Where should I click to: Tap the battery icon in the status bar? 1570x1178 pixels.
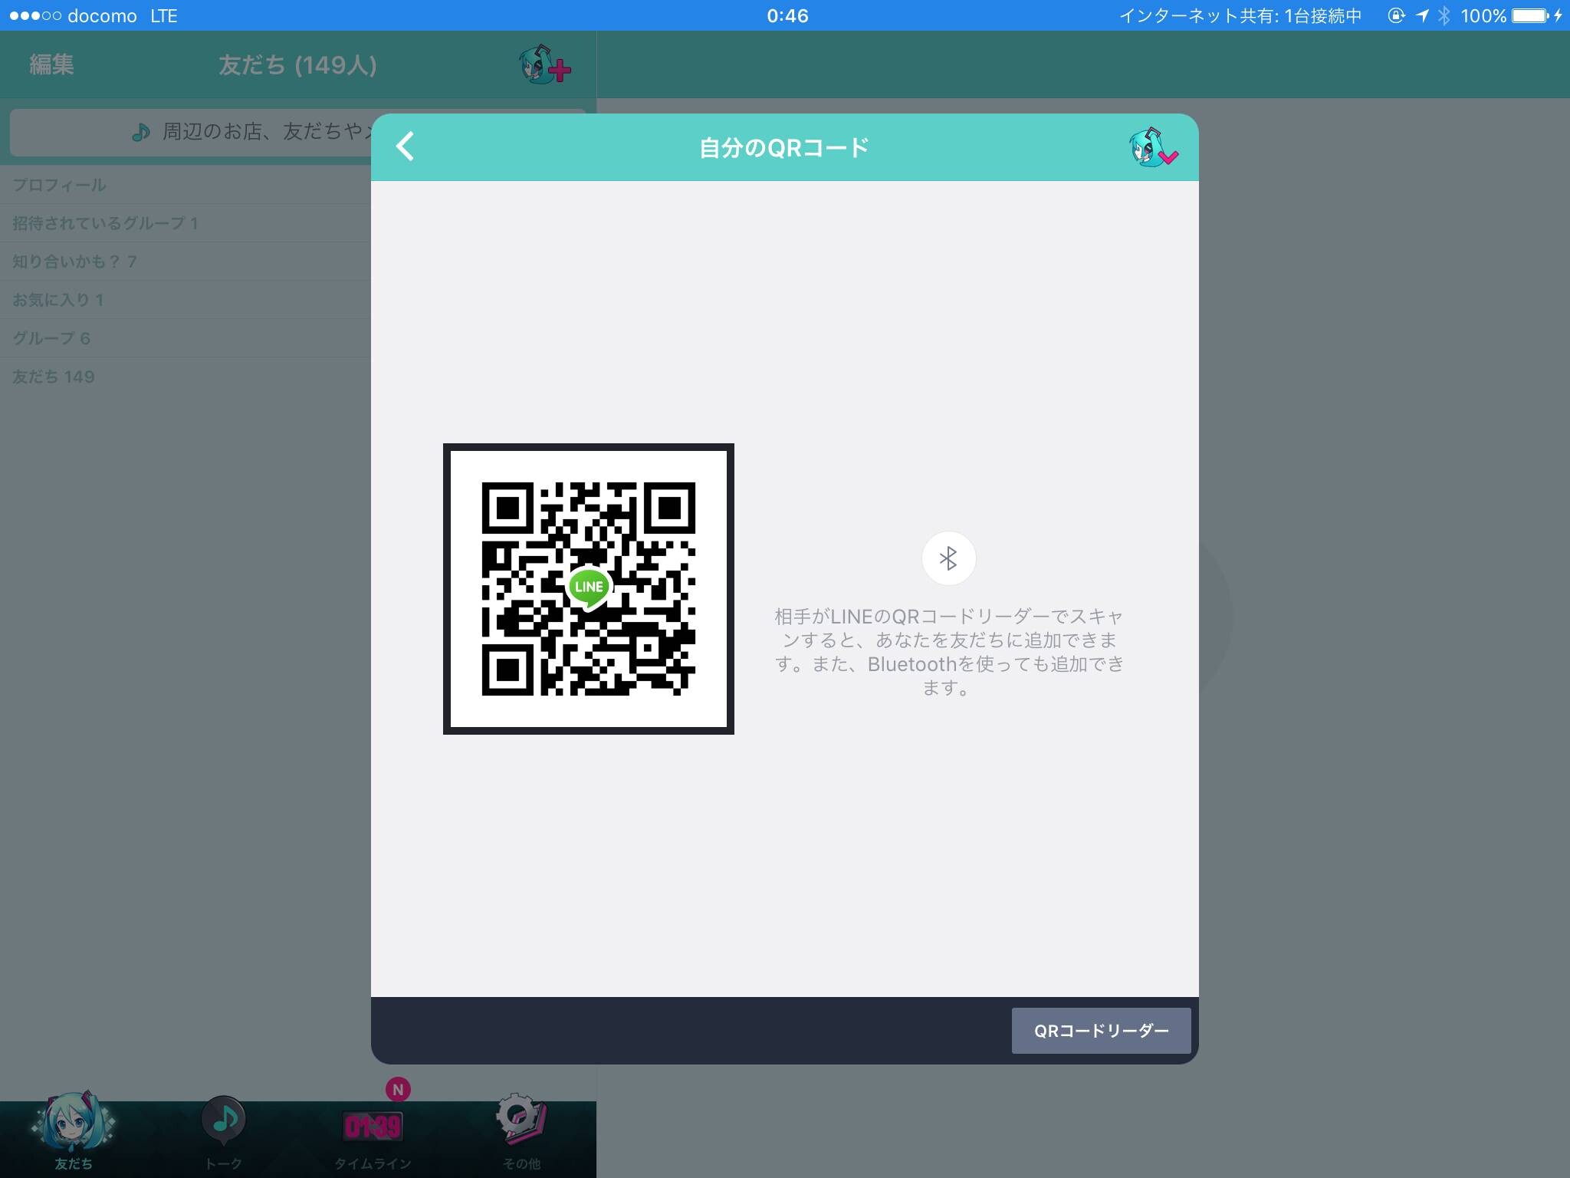point(1530,15)
